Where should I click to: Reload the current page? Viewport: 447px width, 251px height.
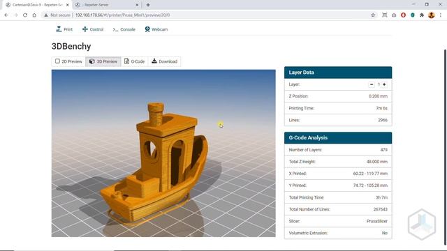click(25, 15)
